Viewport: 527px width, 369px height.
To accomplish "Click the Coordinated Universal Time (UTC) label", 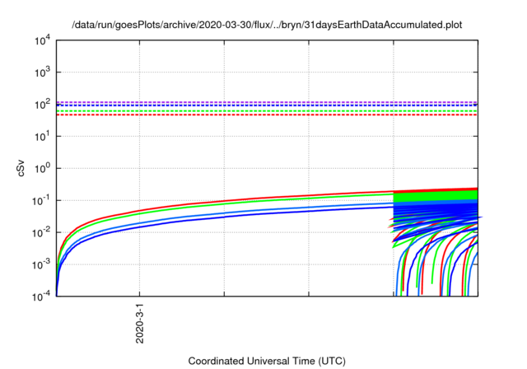I will pos(267,361).
